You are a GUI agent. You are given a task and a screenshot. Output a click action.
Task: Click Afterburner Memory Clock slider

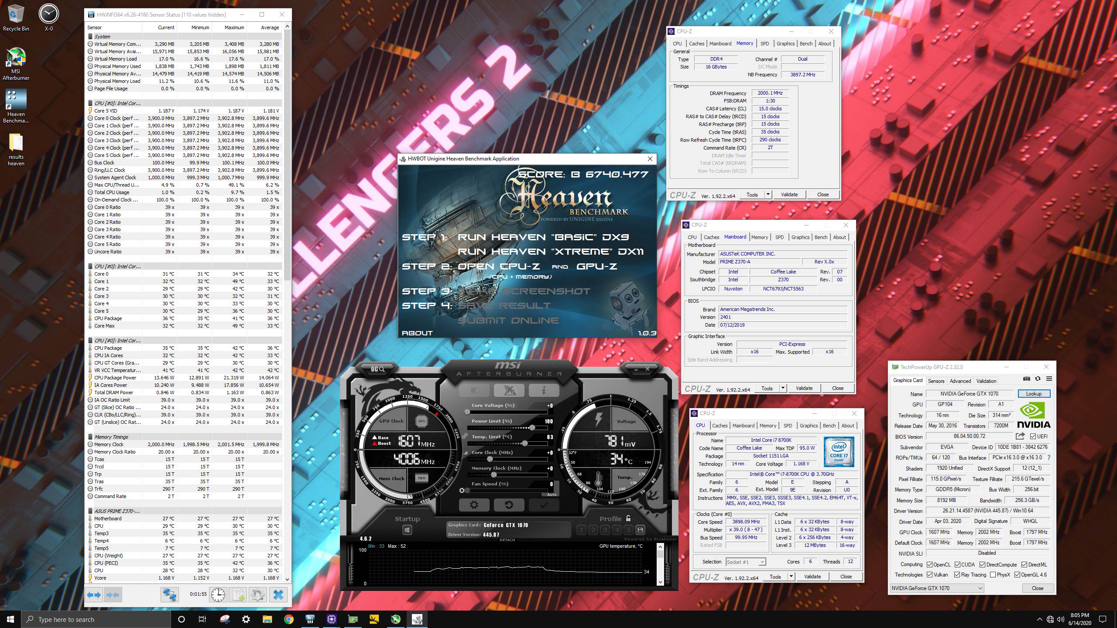tap(507, 474)
